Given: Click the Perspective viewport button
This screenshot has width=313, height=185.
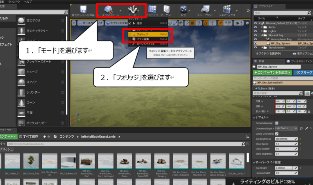Looking at the screenshot, I should 90,23.
